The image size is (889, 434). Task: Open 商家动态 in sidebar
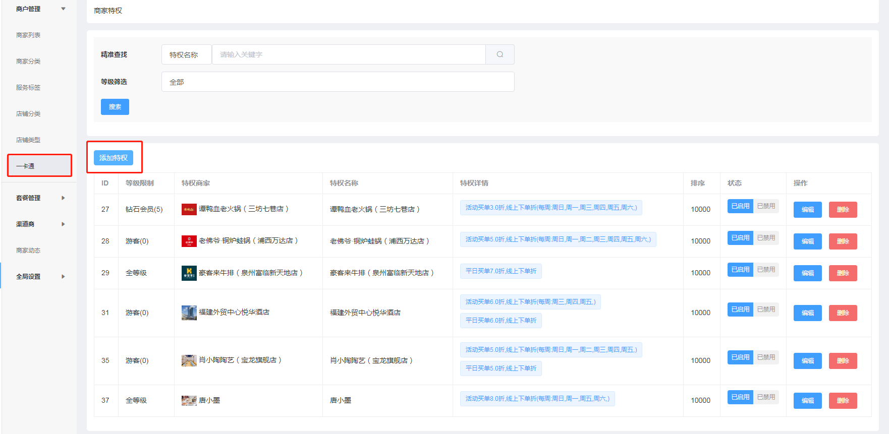(28, 251)
